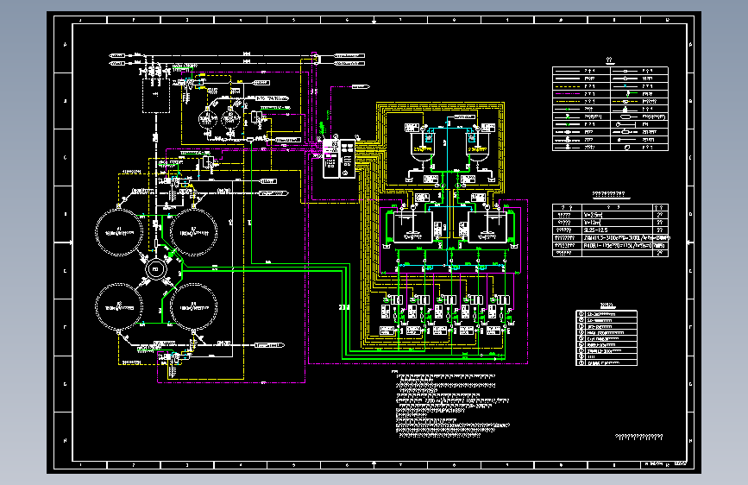Select the left small round vessel of the twin pair
This screenshot has height=485, width=748.
point(208,119)
